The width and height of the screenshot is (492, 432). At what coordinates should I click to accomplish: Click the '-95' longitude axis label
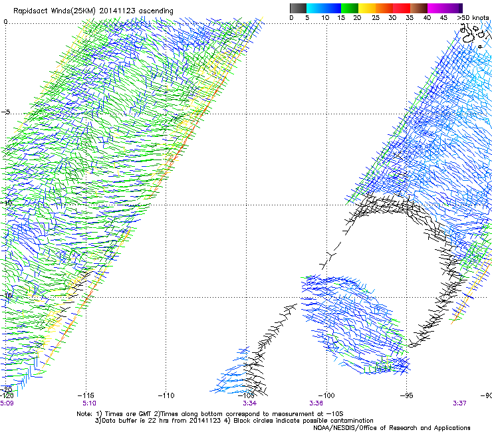pos(407,395)
